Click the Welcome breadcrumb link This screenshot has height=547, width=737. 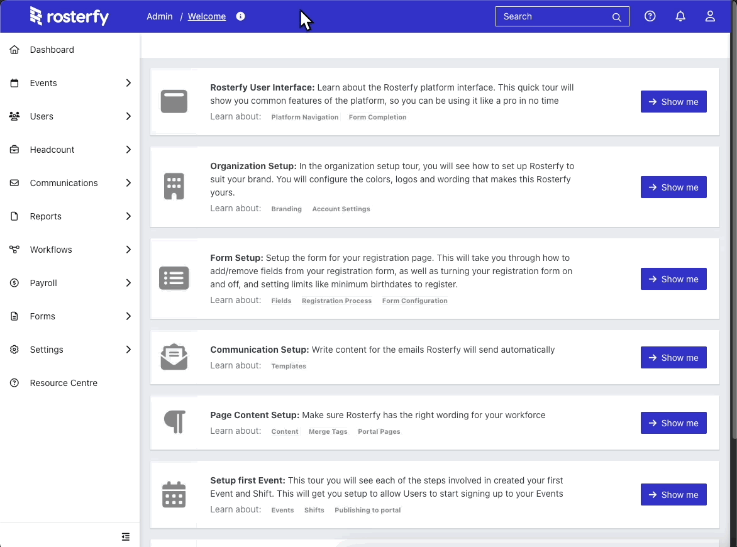207,16
